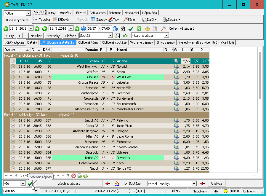The image size is (266, 196).
Task: Open Série analysis tool
Action: [x=129, y=20]
